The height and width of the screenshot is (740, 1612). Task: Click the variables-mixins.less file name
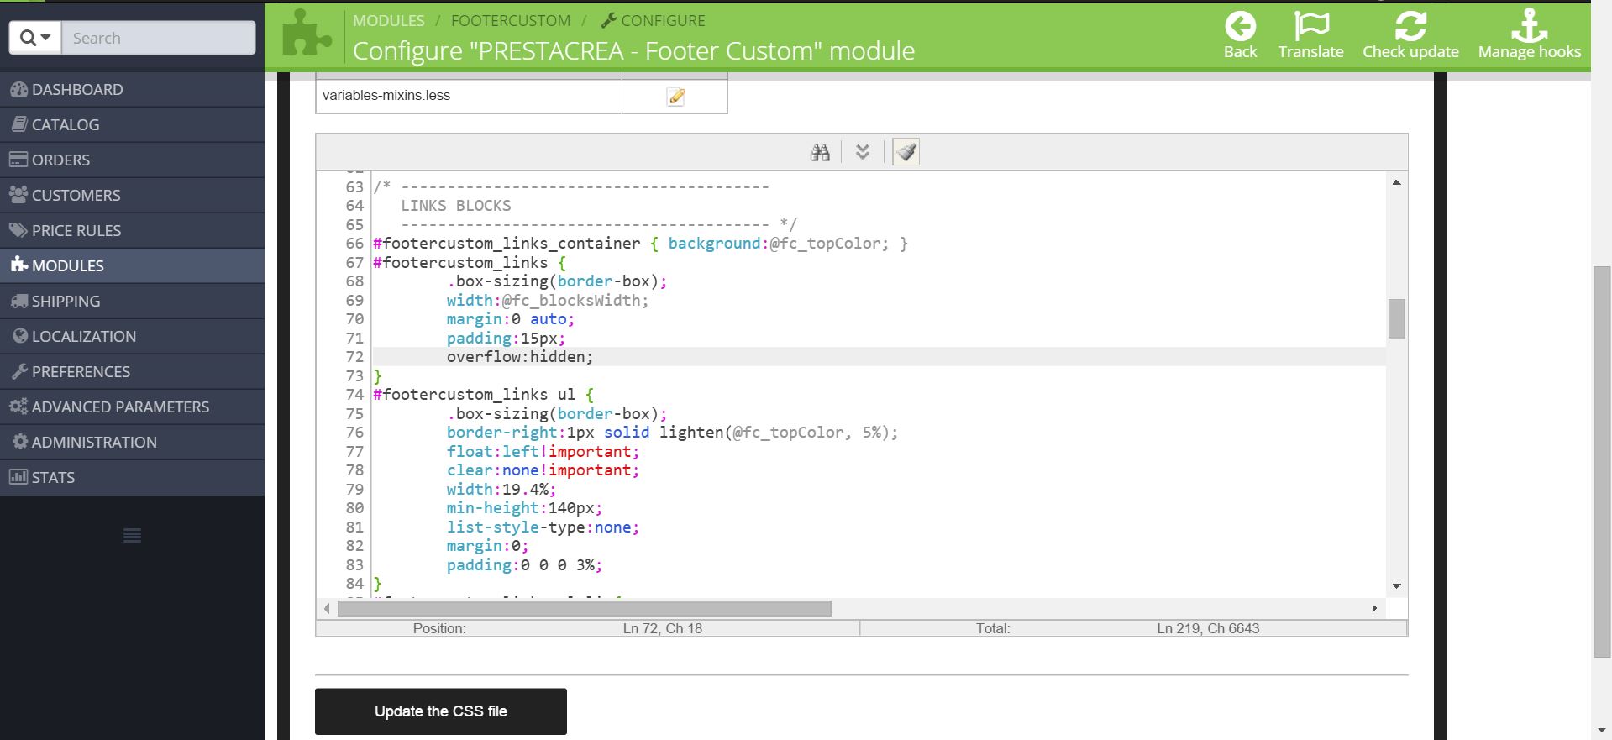coord(386,96)
